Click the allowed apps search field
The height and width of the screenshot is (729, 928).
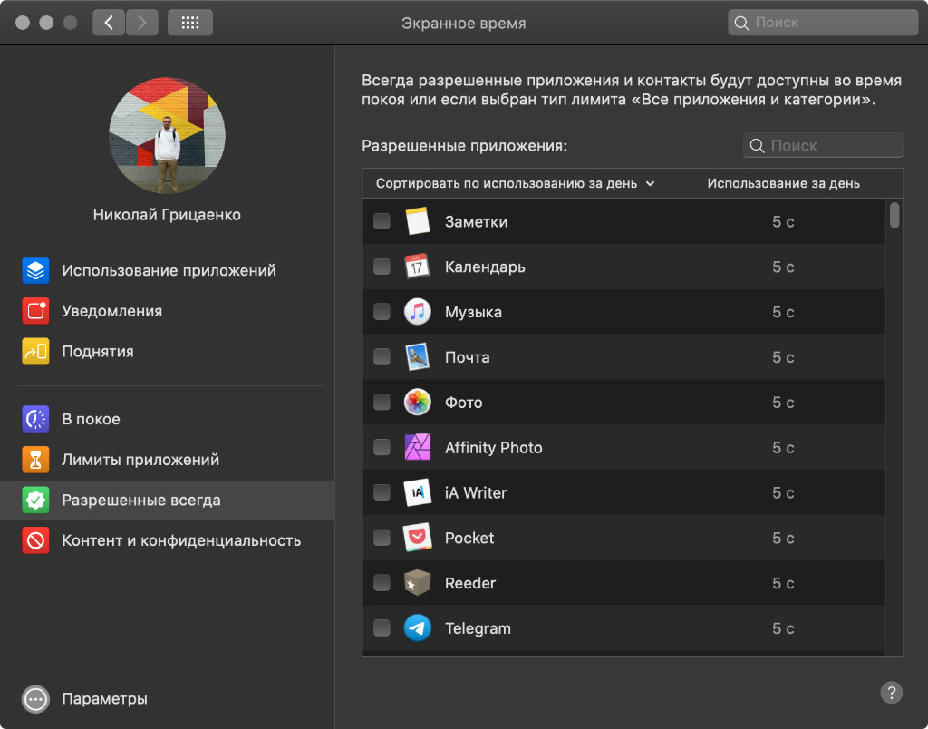823,145
